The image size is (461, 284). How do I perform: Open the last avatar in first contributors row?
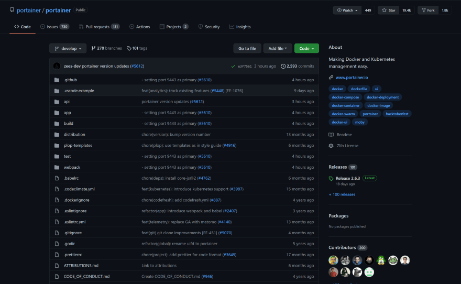pos(405,260)
